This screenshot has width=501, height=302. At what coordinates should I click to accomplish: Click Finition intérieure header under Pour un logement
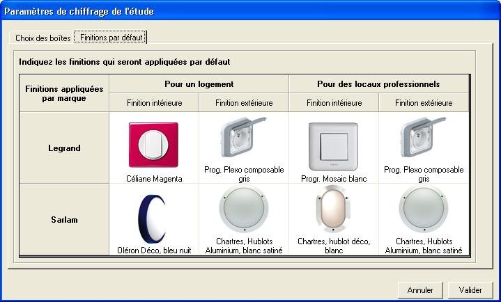(154, 103)
